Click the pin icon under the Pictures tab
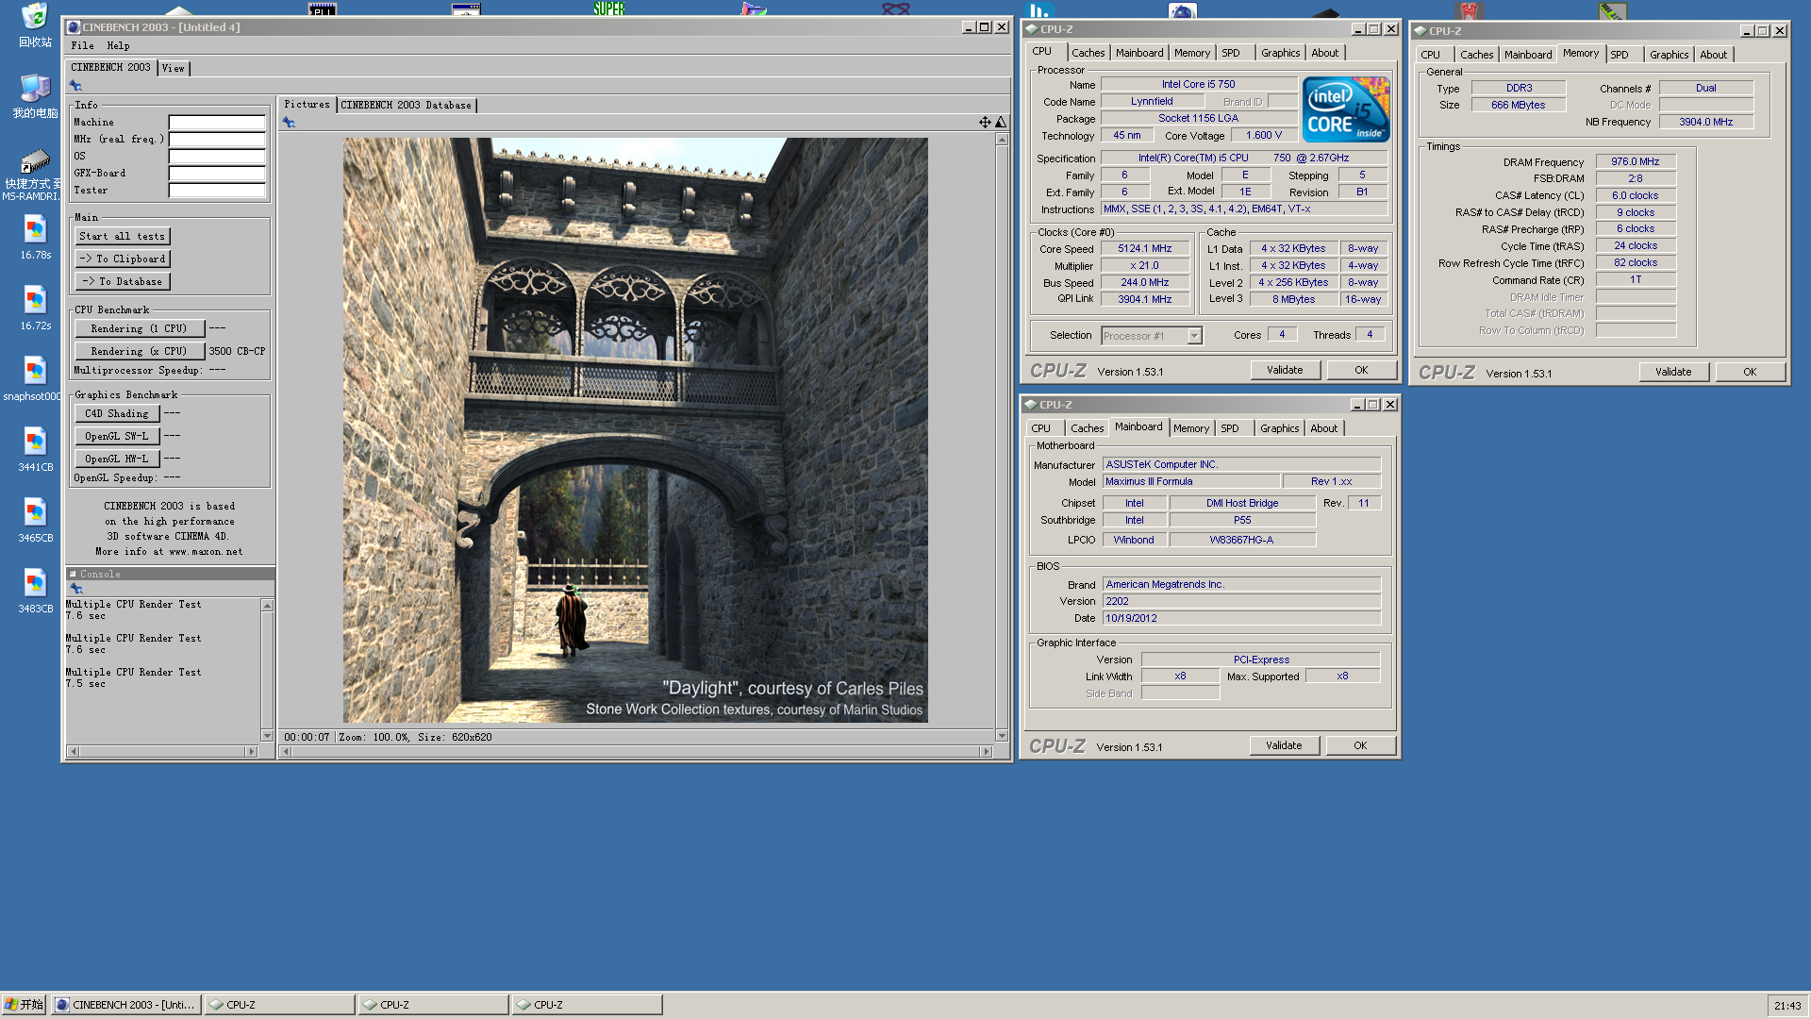Viewport: 1811px width, 1019px height. tap(289, 123)
